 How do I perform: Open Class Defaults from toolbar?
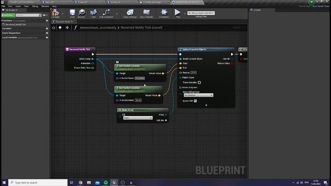(x=146, y=13)
